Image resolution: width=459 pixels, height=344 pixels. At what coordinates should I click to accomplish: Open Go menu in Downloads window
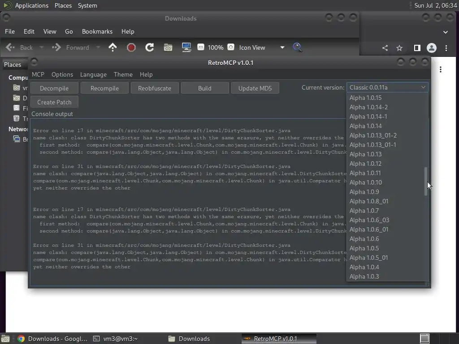coord(69,31)
